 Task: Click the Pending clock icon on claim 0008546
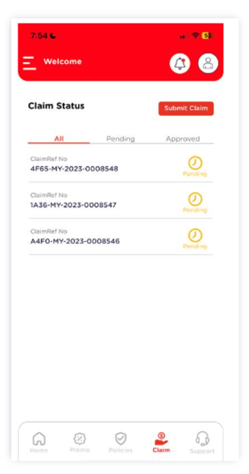(x=195, y=236)
